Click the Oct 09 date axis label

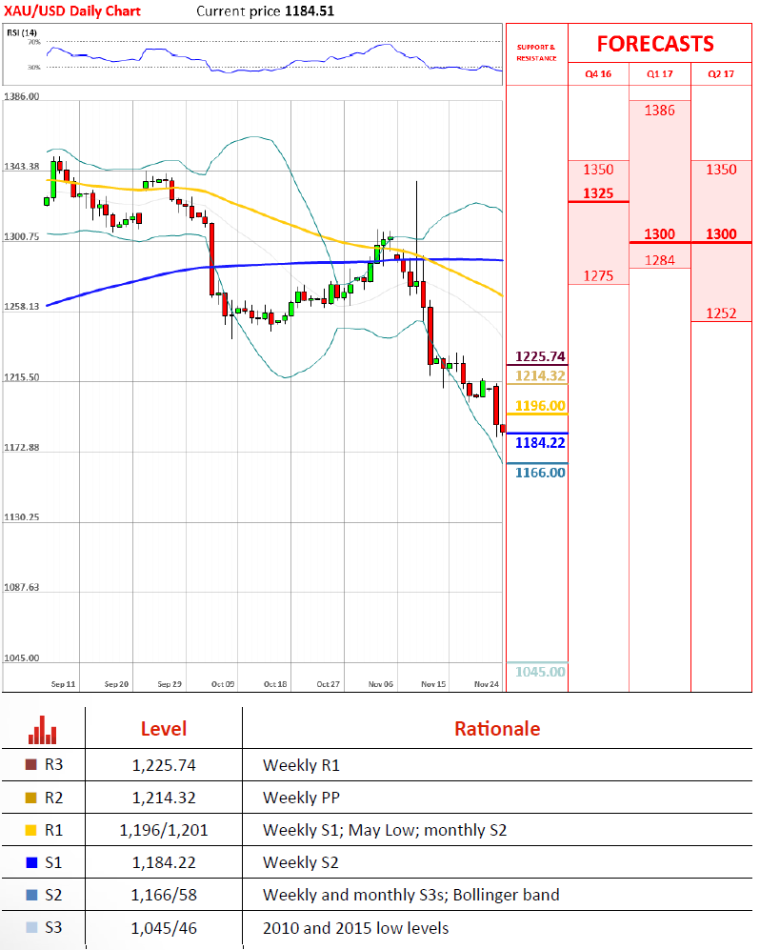pos(223,684)
